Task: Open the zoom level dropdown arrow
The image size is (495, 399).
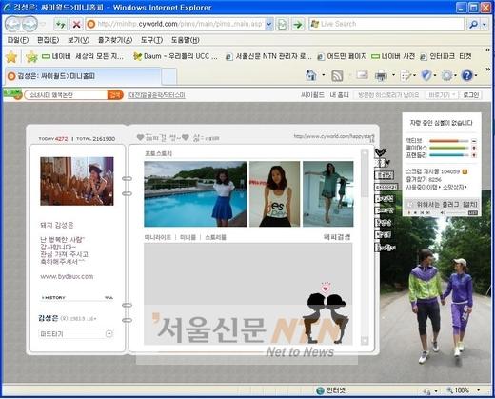Action: (478, 390)
